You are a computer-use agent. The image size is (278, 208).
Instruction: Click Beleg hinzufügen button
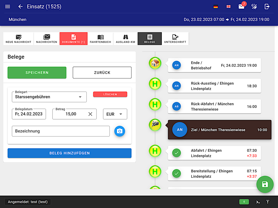[x=69, y=153]
